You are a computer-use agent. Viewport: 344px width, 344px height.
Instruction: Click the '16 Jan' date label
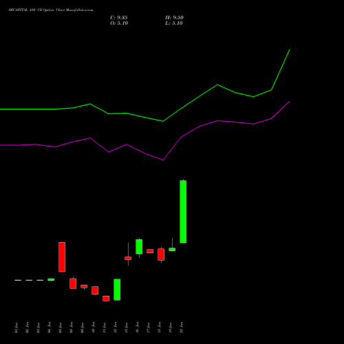pyautogui.click(x=138, y=327)
